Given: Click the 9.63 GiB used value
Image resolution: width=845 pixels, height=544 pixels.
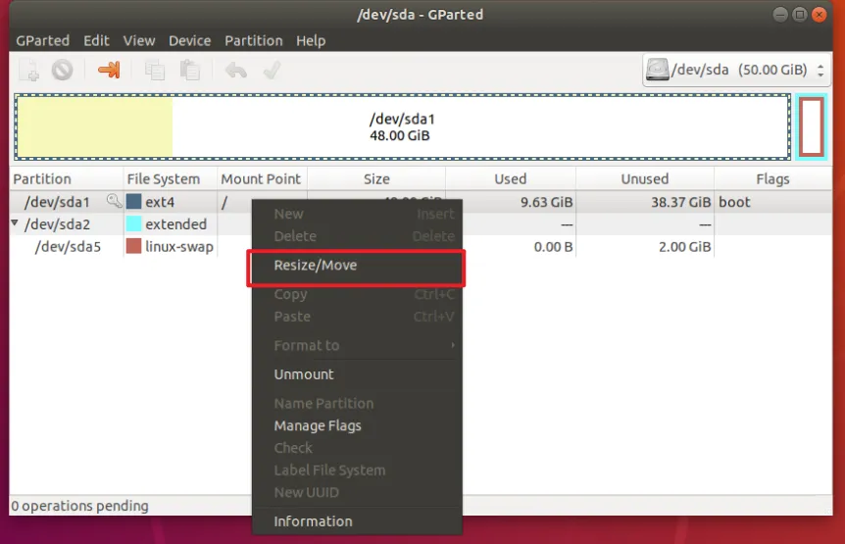Looking at the screenshot, I should 546,202.
